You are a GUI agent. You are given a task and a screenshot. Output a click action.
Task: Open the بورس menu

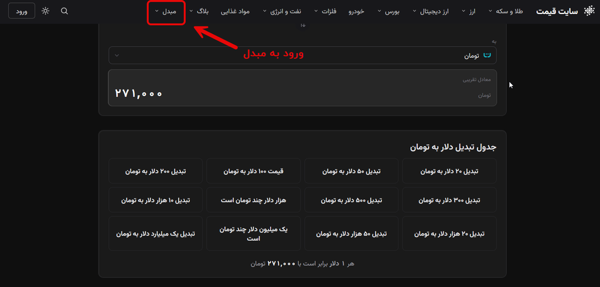pos(388,12)
